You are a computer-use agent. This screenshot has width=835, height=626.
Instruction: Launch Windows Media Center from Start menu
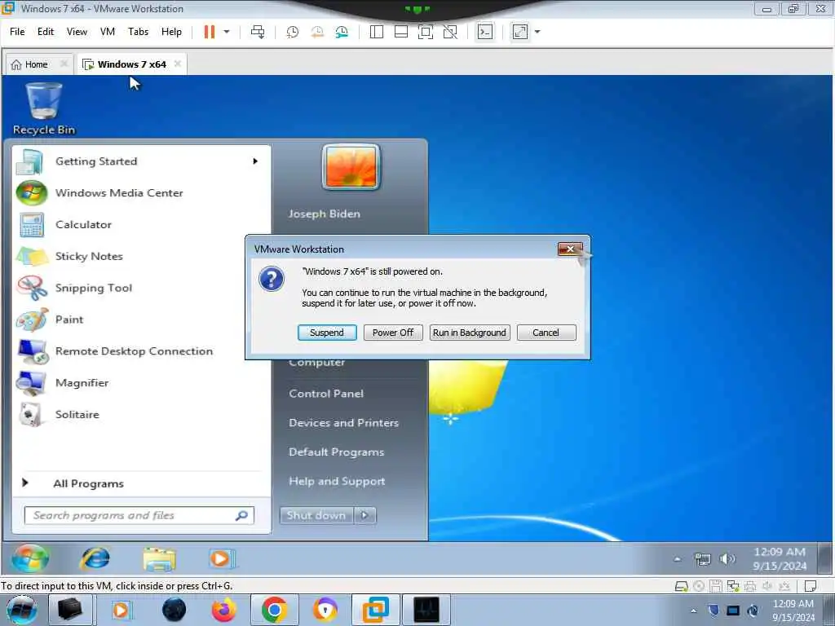(119, 193)
